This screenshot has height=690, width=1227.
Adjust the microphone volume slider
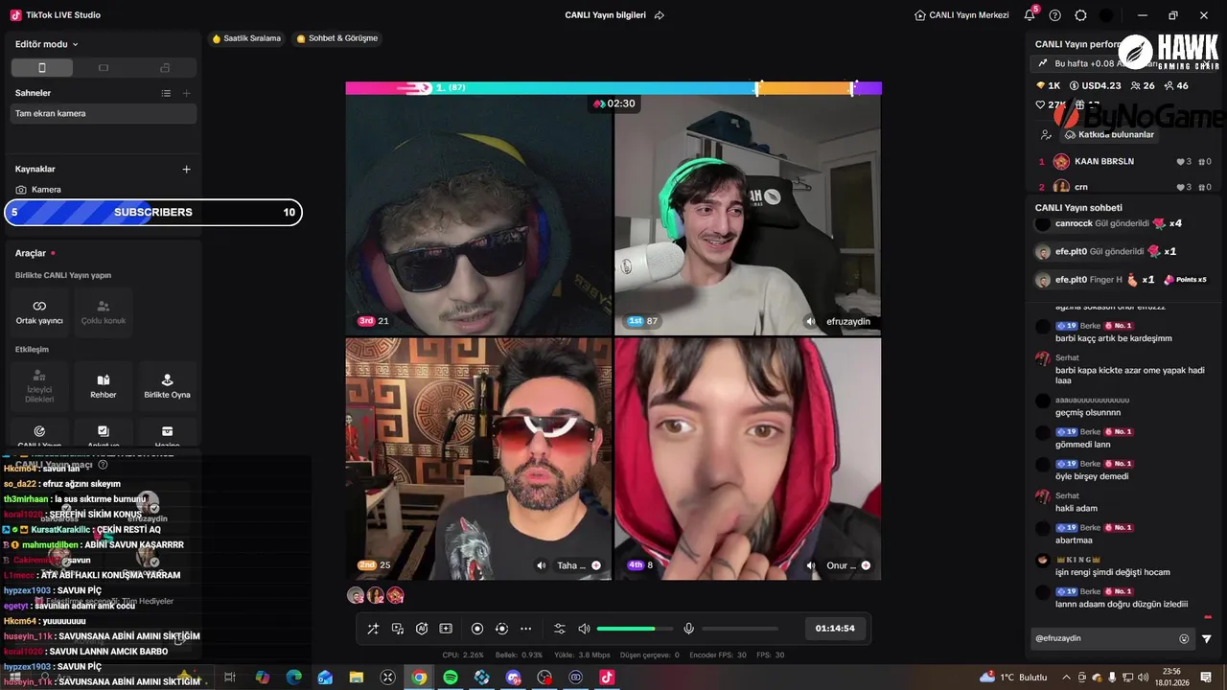click(740, 629)
